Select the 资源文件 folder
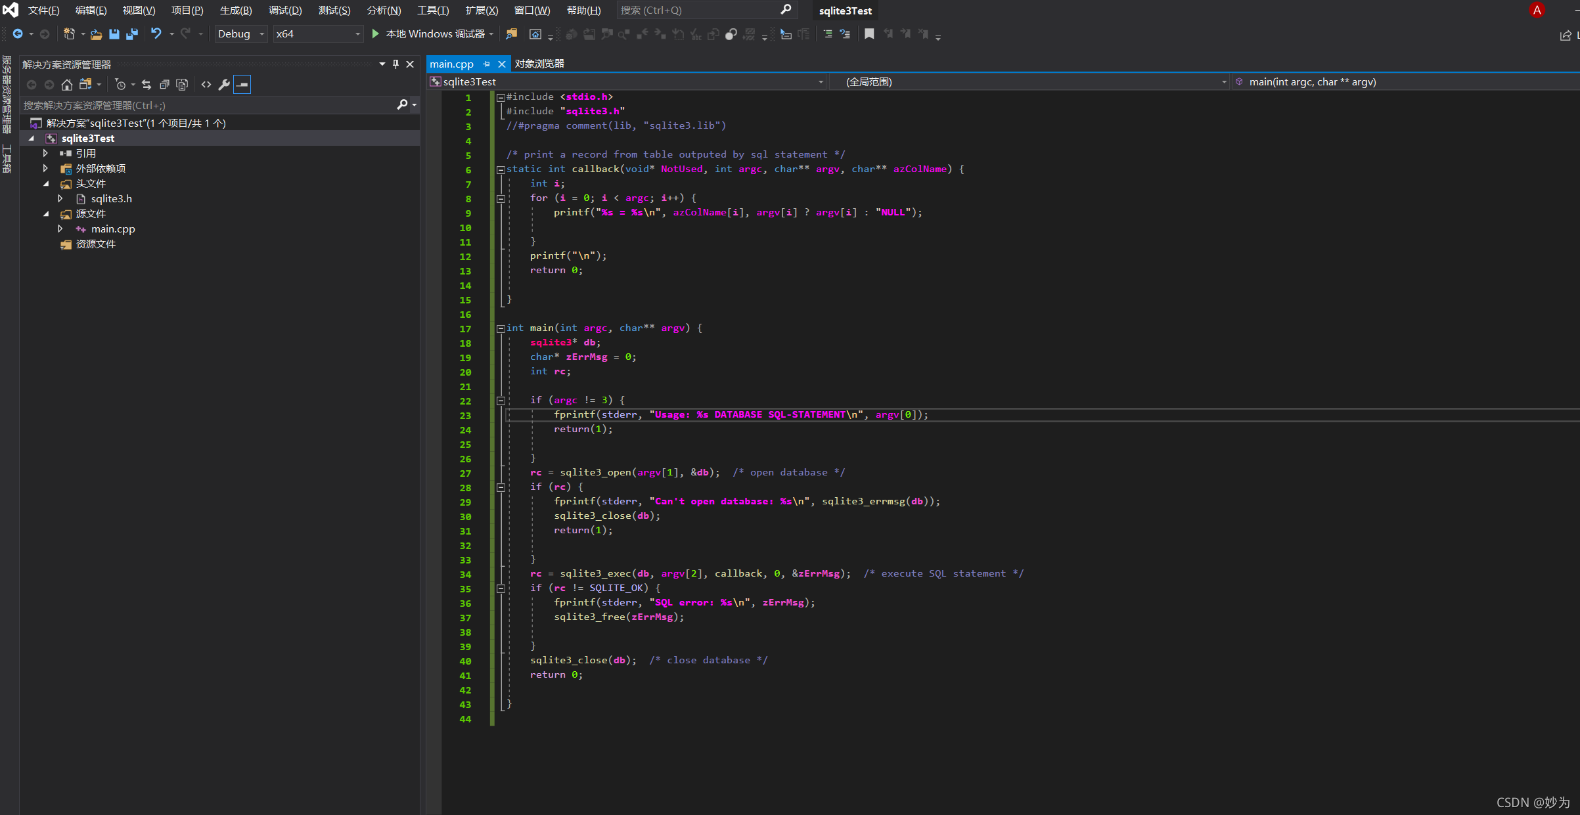This screenshot has width=1580, height=815. tap(95, 244)
